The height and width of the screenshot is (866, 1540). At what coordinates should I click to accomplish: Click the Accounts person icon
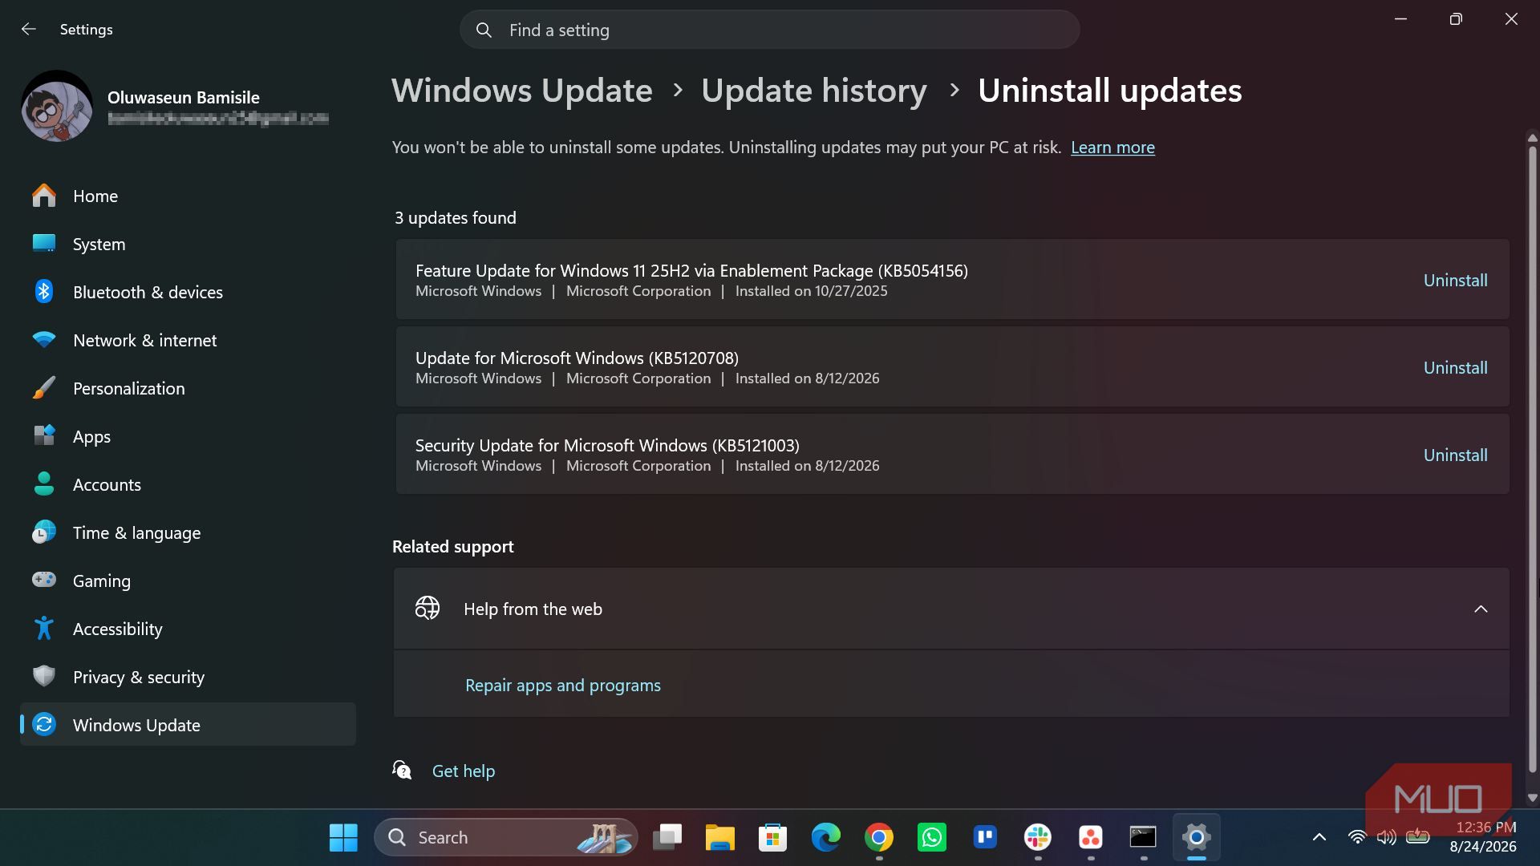[44, 484]
